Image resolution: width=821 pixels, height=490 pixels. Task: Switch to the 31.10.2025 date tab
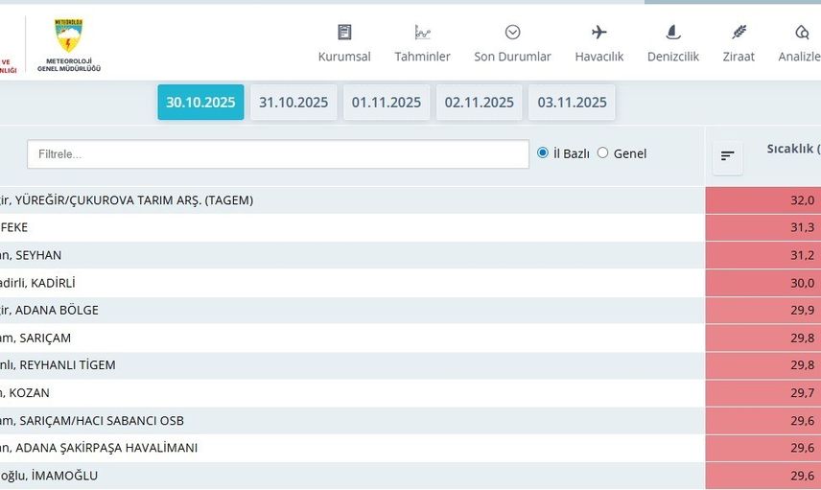pyautogui.click(x=293, y=103)
